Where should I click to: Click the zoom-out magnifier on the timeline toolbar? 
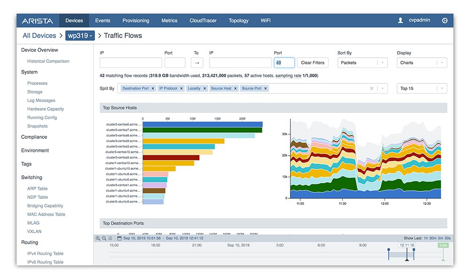click(104, 238)
